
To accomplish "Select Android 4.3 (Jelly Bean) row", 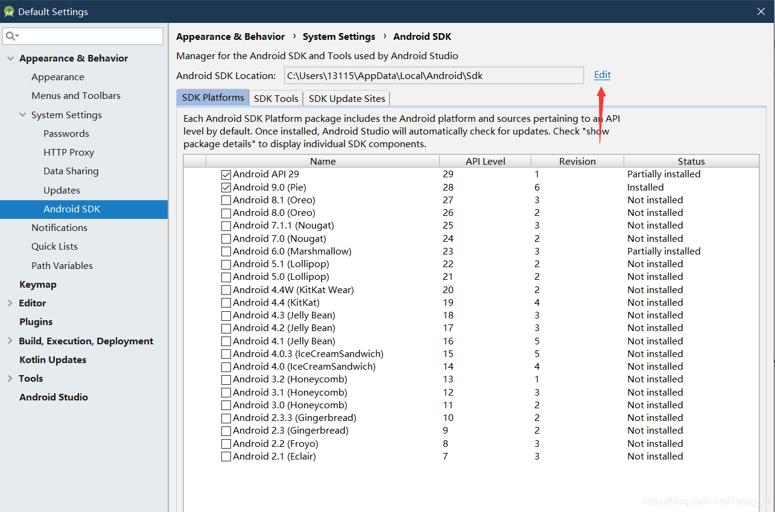I will (471, 315).
